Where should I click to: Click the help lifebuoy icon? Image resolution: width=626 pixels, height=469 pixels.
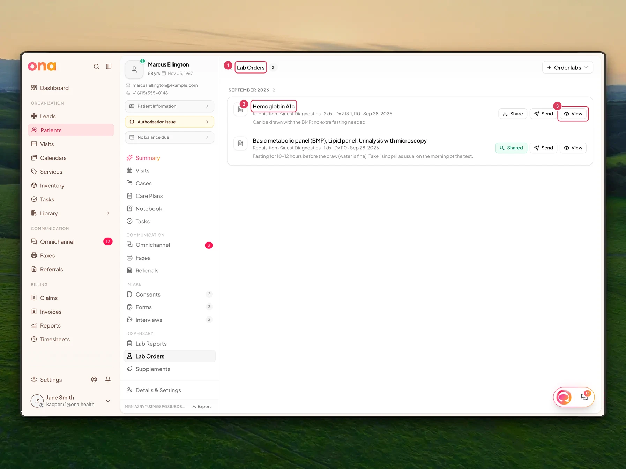[x=94, y=380]
